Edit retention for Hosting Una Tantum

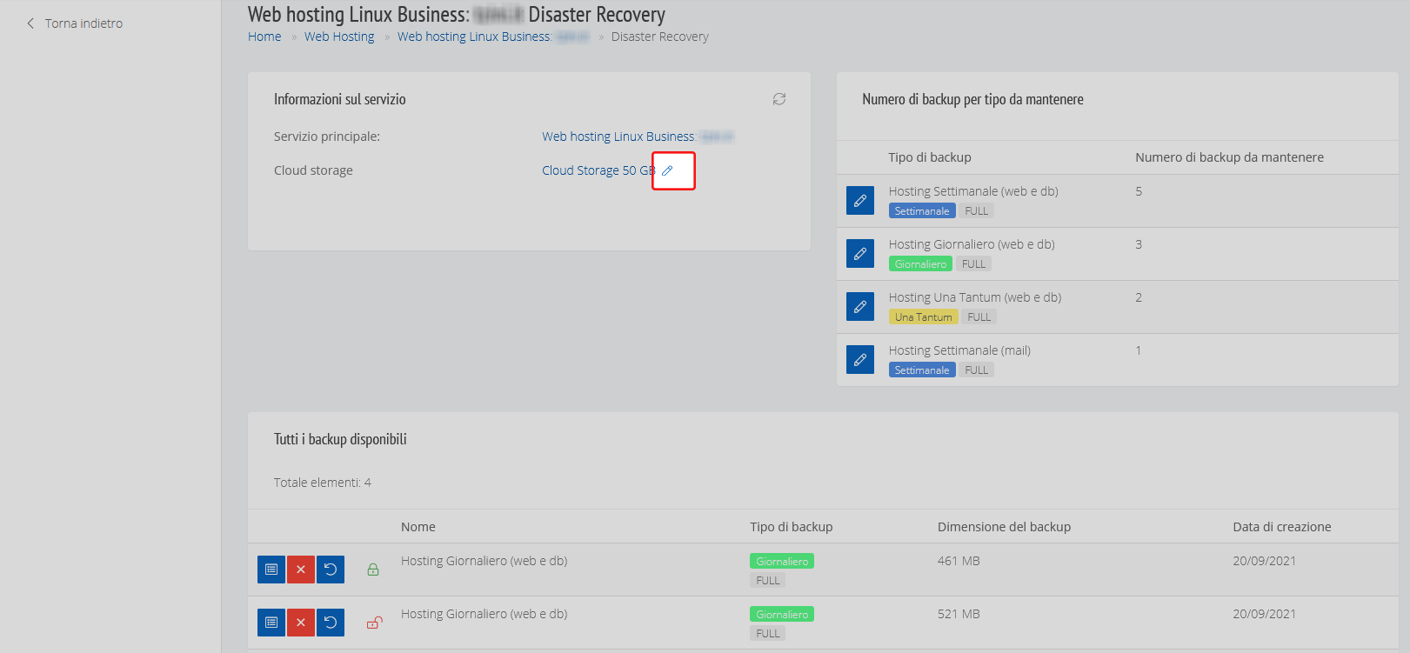pos(860,307)
